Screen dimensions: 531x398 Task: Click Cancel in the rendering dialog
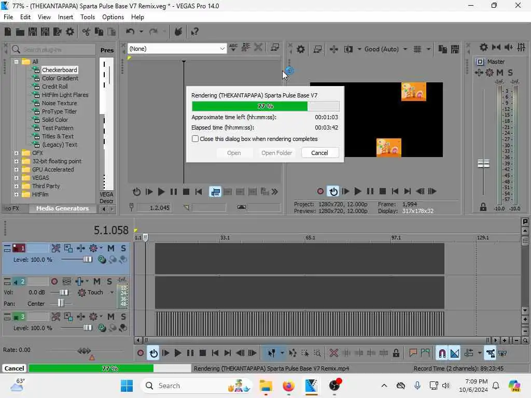tap(319, 153)
